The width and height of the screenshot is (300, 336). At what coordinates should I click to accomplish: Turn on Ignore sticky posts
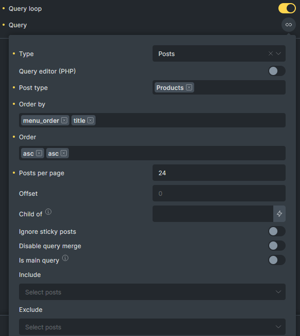[277, 231]
